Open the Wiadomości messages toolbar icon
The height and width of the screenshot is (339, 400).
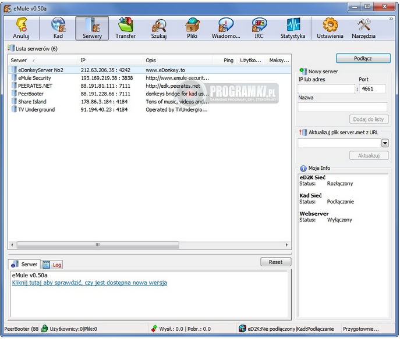coord(226,24)
